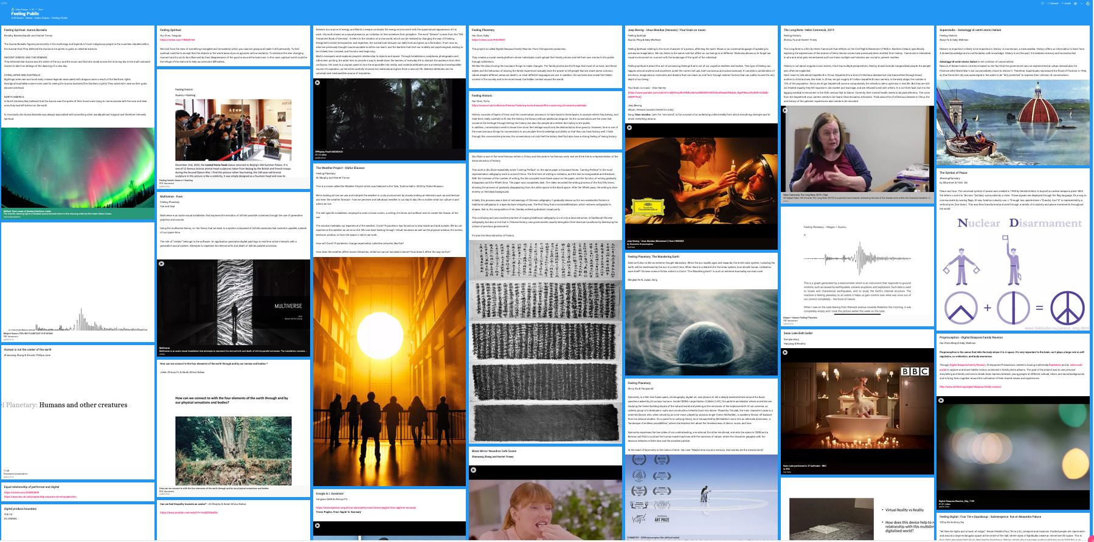1094x542 pixels.
Task: Open the settings gear in the header
Action: (x=1075, y=4)
